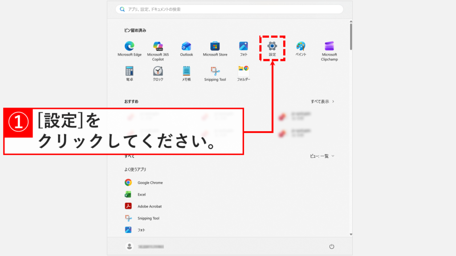The image size is (456, 256).
Task: Open Microsoft Store
Action: point(215,49)
